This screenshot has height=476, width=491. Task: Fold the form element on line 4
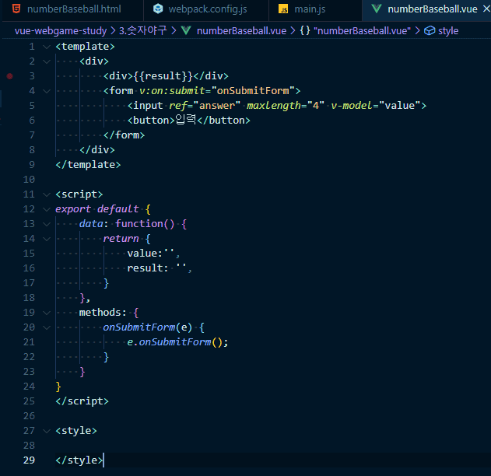coord(47,91)
